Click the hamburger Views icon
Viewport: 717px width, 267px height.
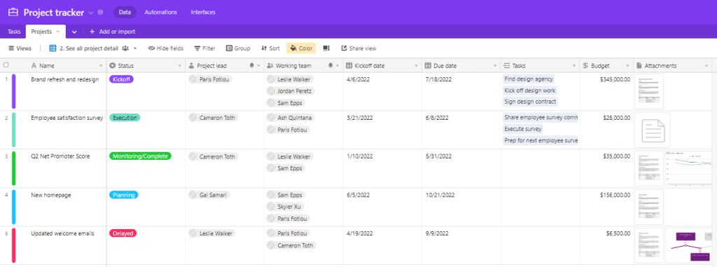pos(11,48)
